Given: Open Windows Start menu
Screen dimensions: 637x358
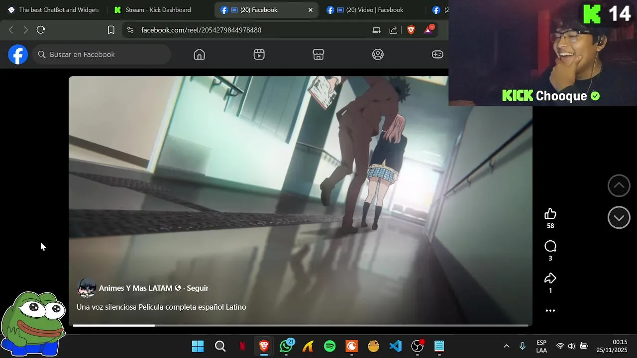Looking at the screenshot, I should 198,347.
